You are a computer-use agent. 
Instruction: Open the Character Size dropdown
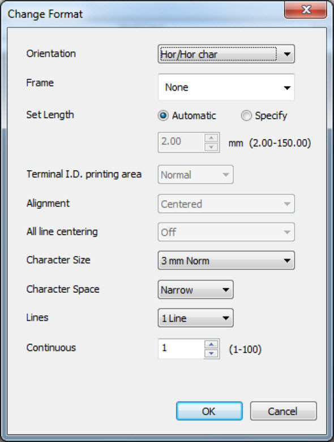226,261
